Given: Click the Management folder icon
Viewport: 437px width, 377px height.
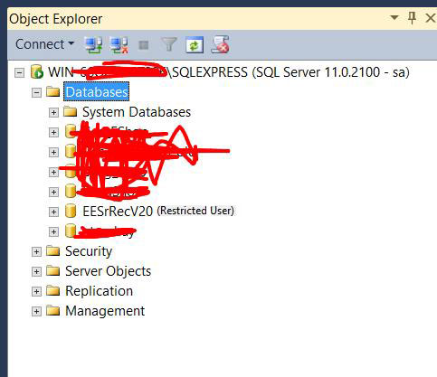Looking at the screenshot, I should click(x=53, y=310).
